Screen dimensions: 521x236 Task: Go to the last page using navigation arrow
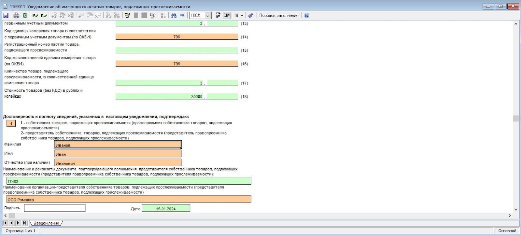click(x=24, y=223)
